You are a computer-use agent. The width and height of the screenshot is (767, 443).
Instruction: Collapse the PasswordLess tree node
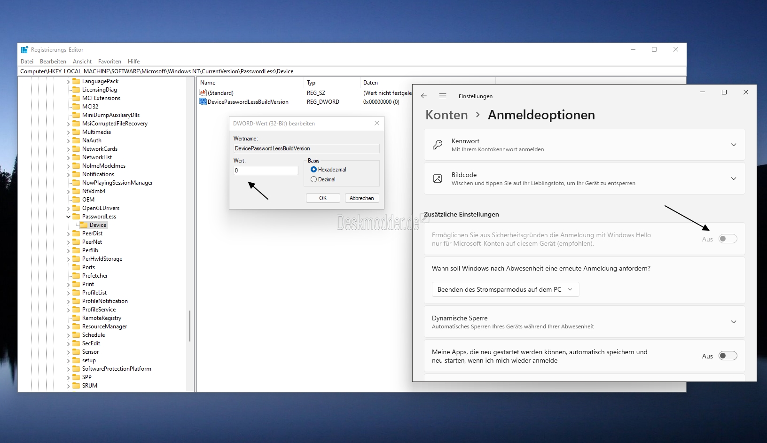[69, 217]
